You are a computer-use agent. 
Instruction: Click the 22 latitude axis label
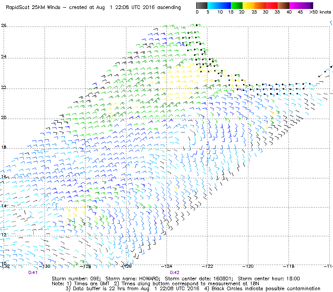4,87
